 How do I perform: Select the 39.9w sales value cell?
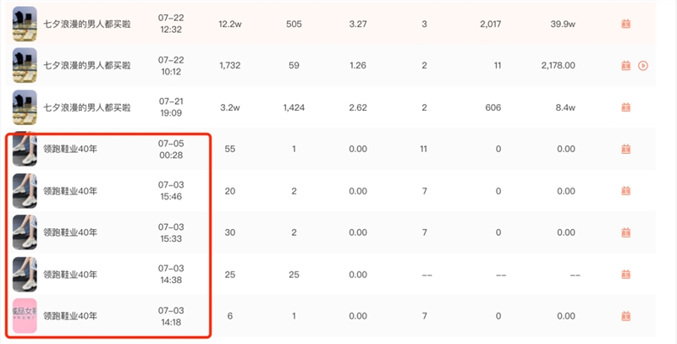(563, 25)
